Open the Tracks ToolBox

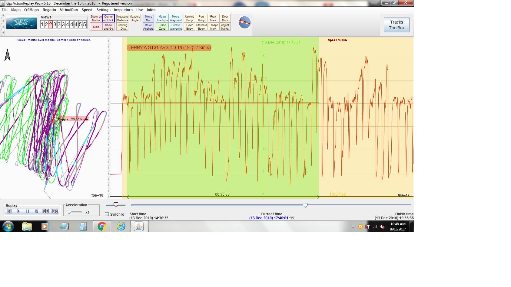tap(397, 25)
